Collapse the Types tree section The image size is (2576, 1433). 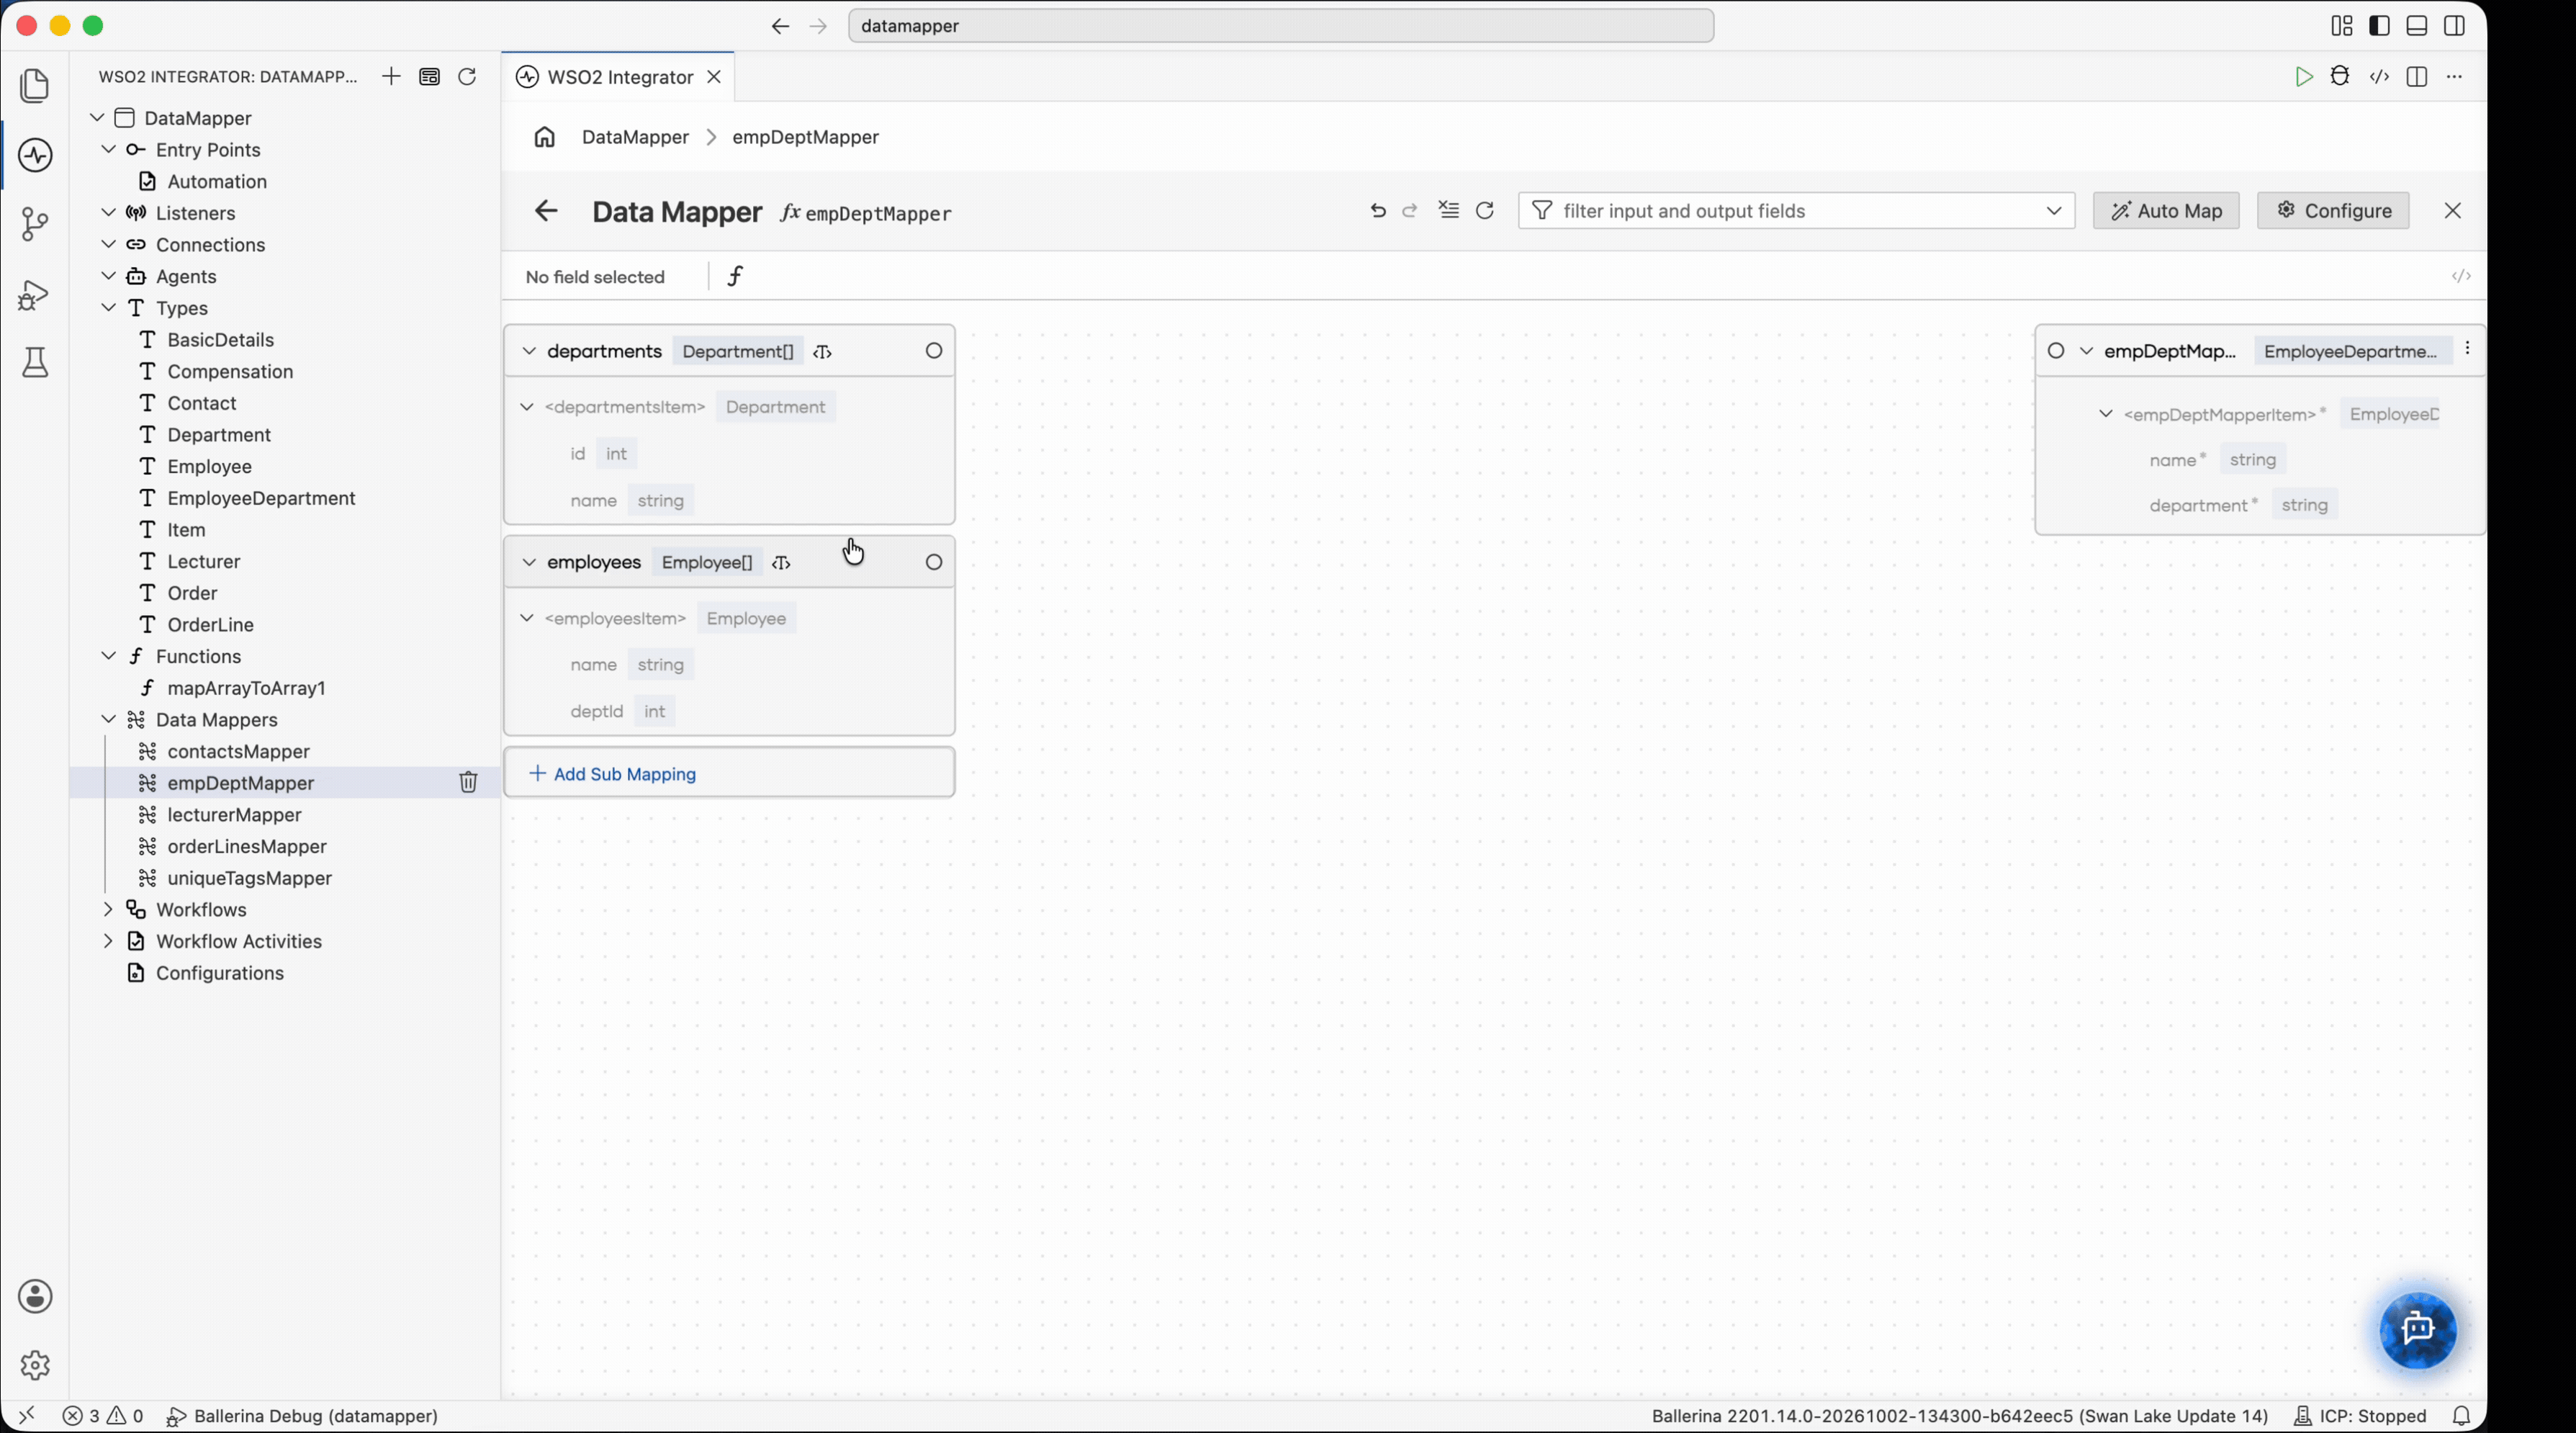[x=108, y=307]
